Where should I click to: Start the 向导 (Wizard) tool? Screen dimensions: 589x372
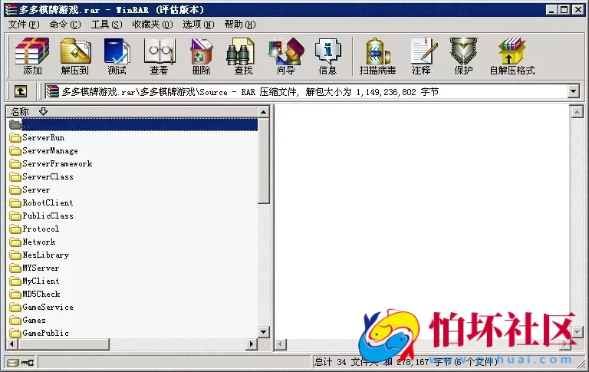(285, 56)
